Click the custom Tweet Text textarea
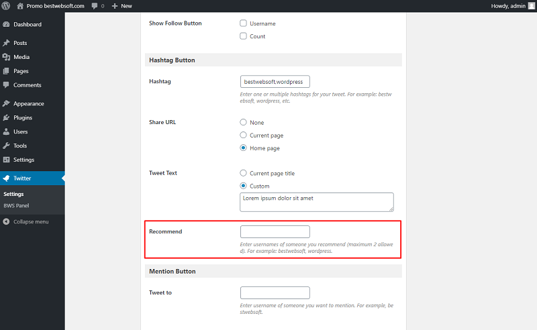Image resolution: width=537 pixels, height=330 pixels. click(317, 202)
